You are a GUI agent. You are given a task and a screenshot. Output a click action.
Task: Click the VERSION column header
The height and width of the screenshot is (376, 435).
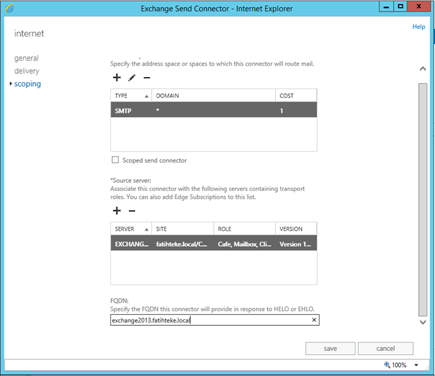tap(296, 229)
